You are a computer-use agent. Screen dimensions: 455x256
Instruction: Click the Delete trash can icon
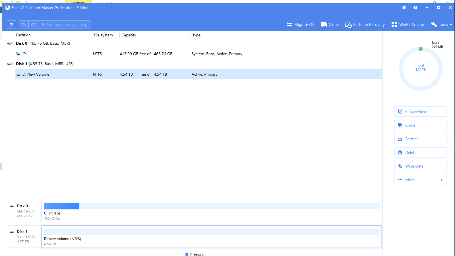tap(400, 152)
